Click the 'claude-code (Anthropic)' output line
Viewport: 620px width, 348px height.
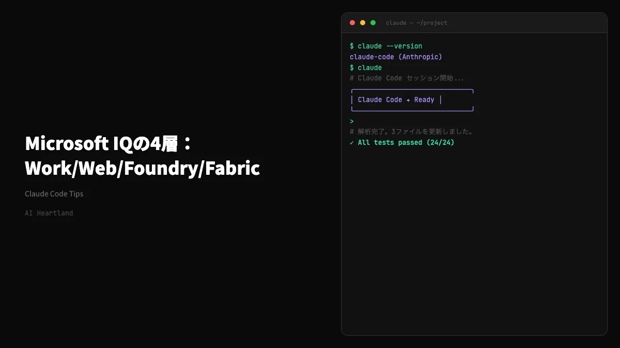click(x=396, y=57)
